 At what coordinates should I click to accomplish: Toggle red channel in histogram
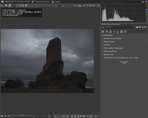(147, 5)
